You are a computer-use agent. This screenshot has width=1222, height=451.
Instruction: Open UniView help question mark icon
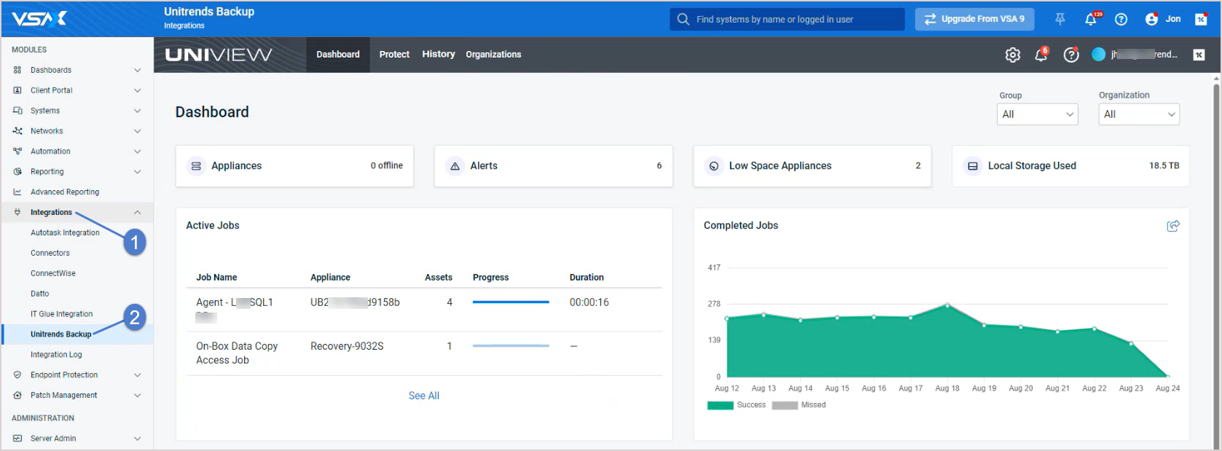coord(1071,55)
